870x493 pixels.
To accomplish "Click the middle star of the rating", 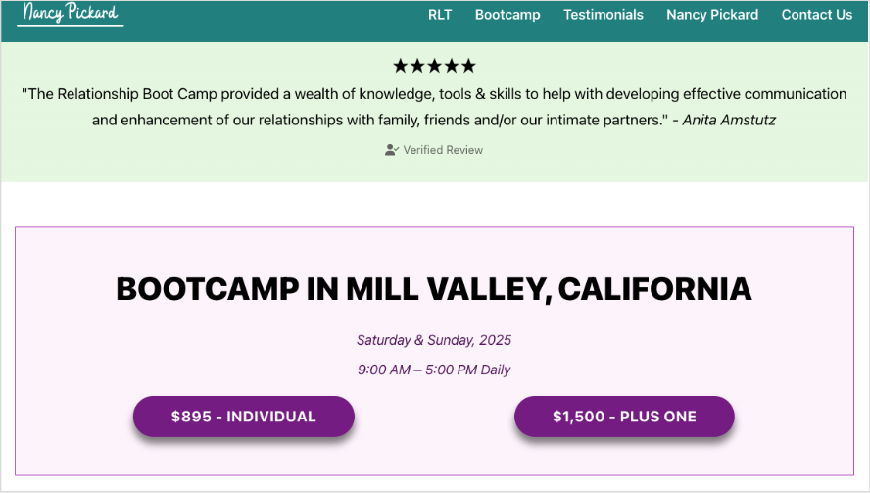I will (434, 66).
